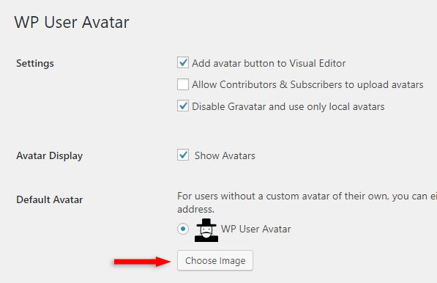The height and width of the screenshot is (283, 437).
Task: Click the mustached hat avatar icon
Action: tap(206, 230)
